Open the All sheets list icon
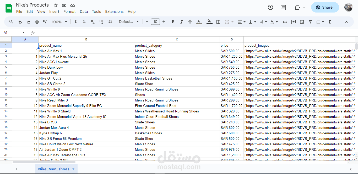358x174 pixels. [27, 169]
